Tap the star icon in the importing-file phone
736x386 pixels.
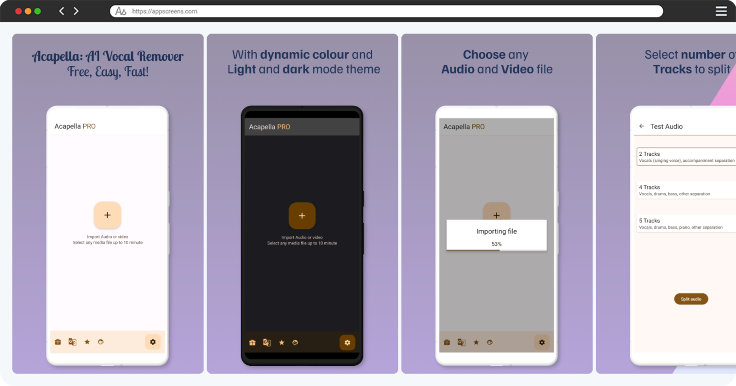(476, 342)
